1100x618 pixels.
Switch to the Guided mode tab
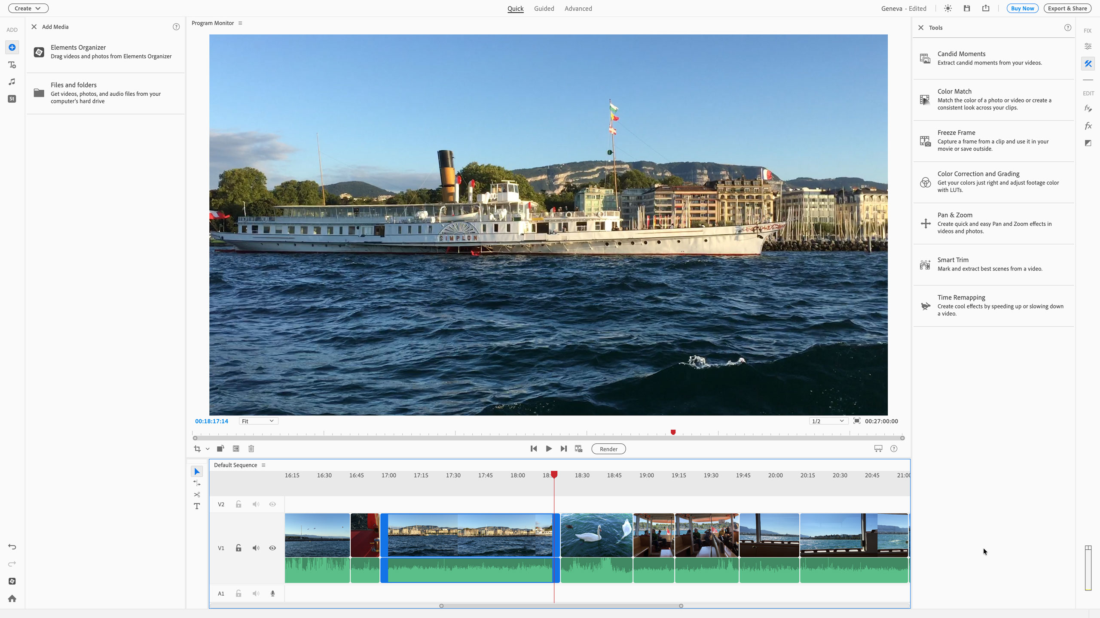pos(544,9)
